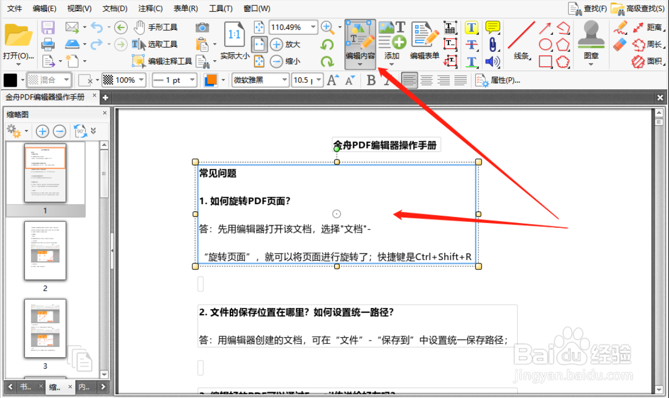Toggle right text alignment
Image resolution: width=669 pixels, height=398 pixels.
tap(444, 81)
